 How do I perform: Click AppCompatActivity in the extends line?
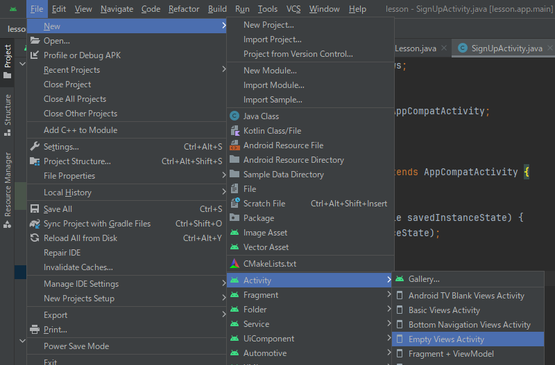[471, 172]
